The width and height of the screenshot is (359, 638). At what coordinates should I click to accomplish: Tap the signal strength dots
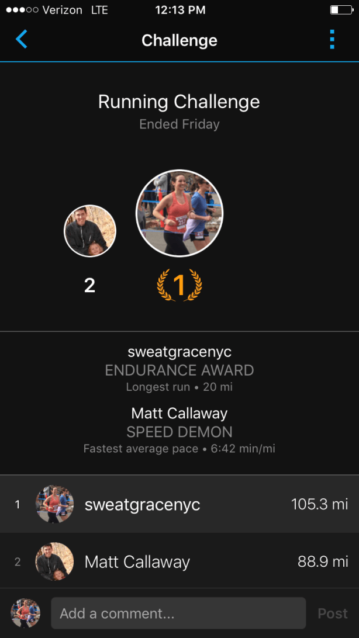click(x=22, y=10)
